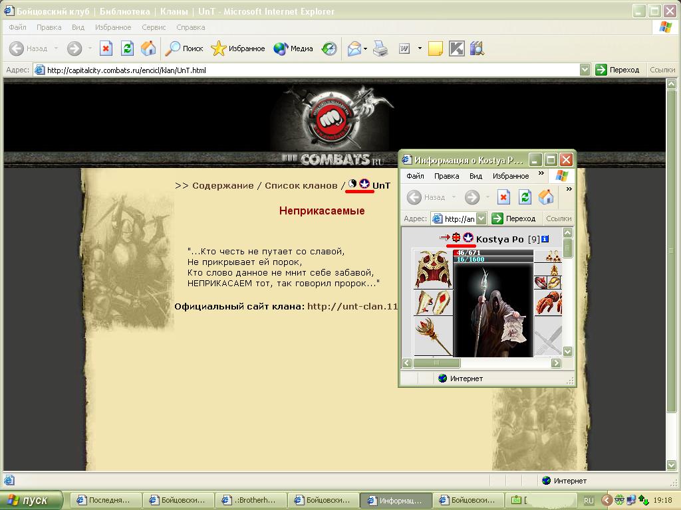Open dropdown arrow next to Forward button
The image size is (681, 510).
tap(90, 48)
